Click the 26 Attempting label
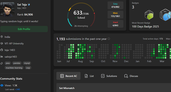The image size is (171, 92). (81, 26)
